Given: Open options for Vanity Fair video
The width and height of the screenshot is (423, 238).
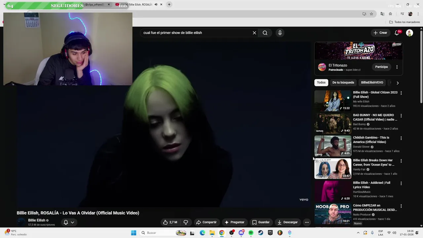Looking at the screenshot, I should click(x=401, y=161).
